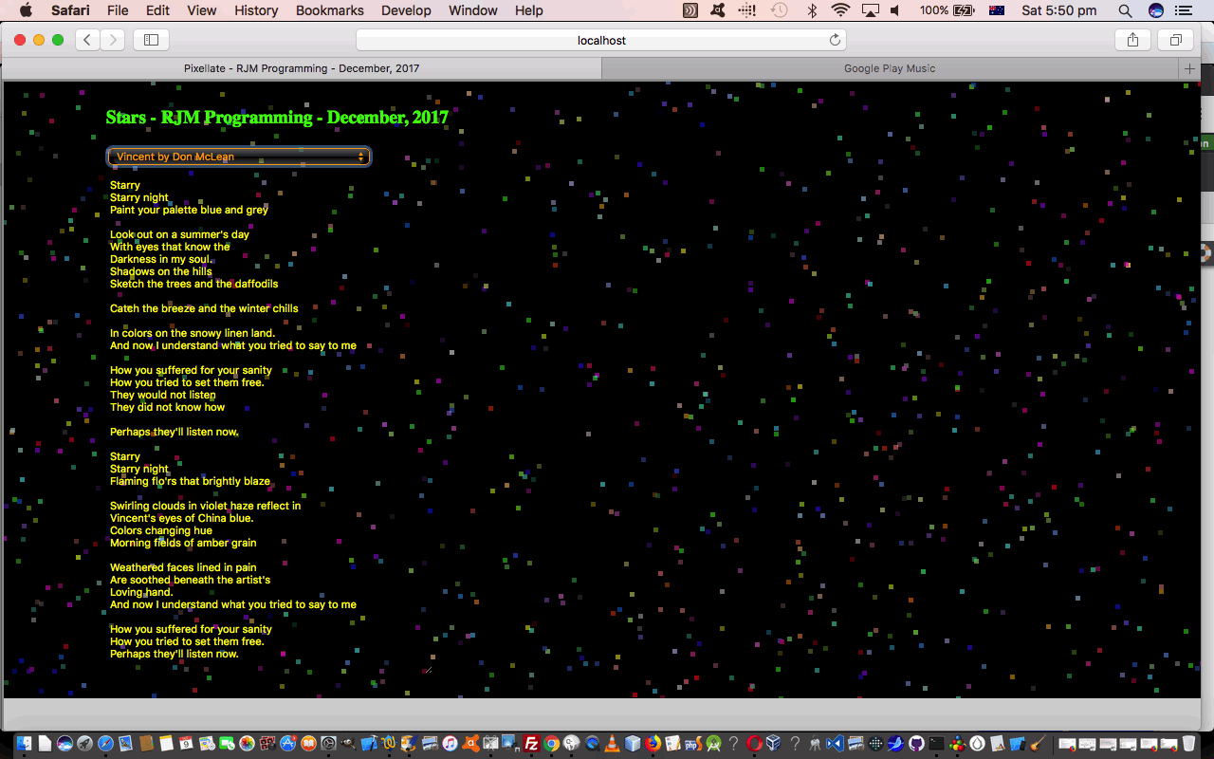Go back with Safari's back arrow
This screenshot has height=759, width=1214.
(87, 40)
